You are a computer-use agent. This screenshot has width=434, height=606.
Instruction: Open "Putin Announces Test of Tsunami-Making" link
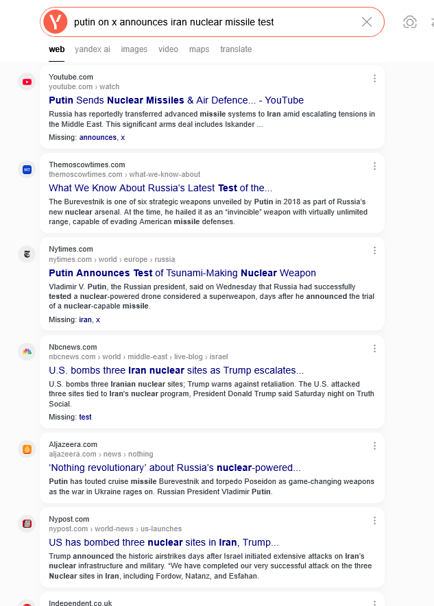182,273
